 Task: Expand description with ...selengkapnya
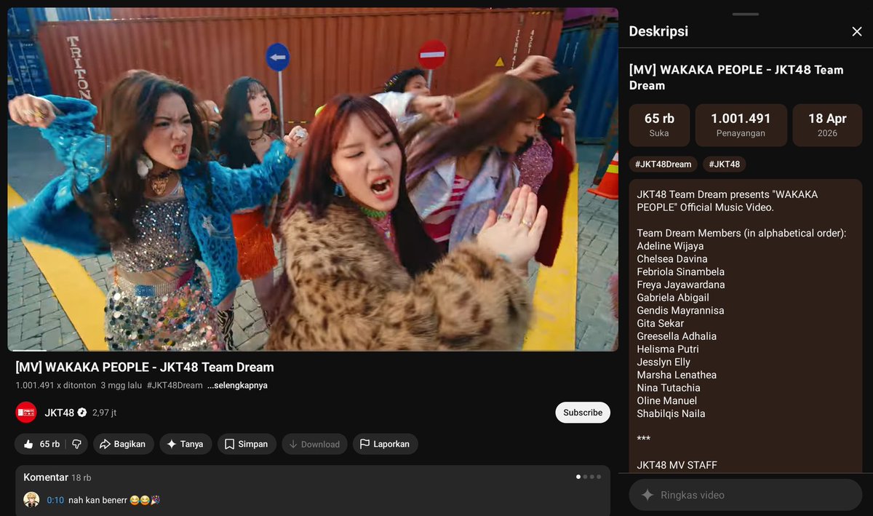[237, 385]
